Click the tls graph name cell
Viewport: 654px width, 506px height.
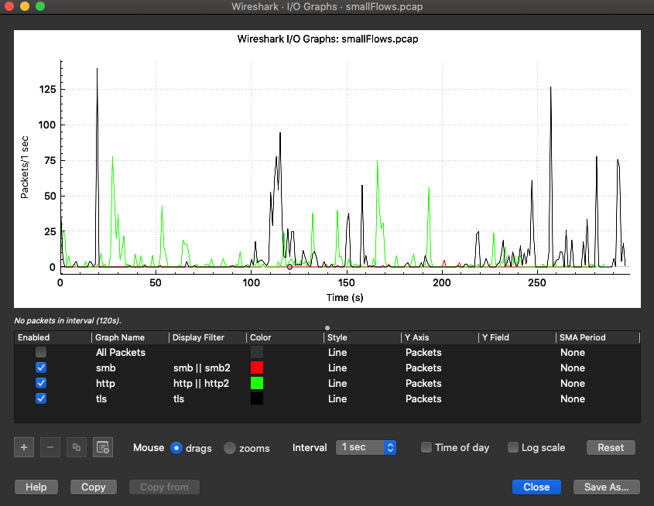coord(101,399)
